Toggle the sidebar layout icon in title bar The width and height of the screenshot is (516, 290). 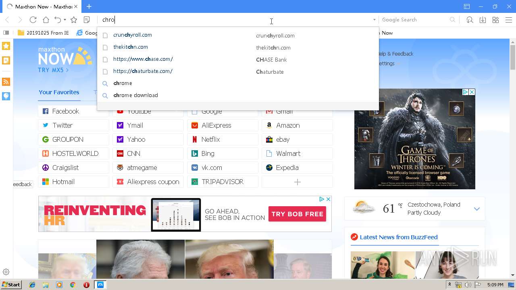[467, 6]
